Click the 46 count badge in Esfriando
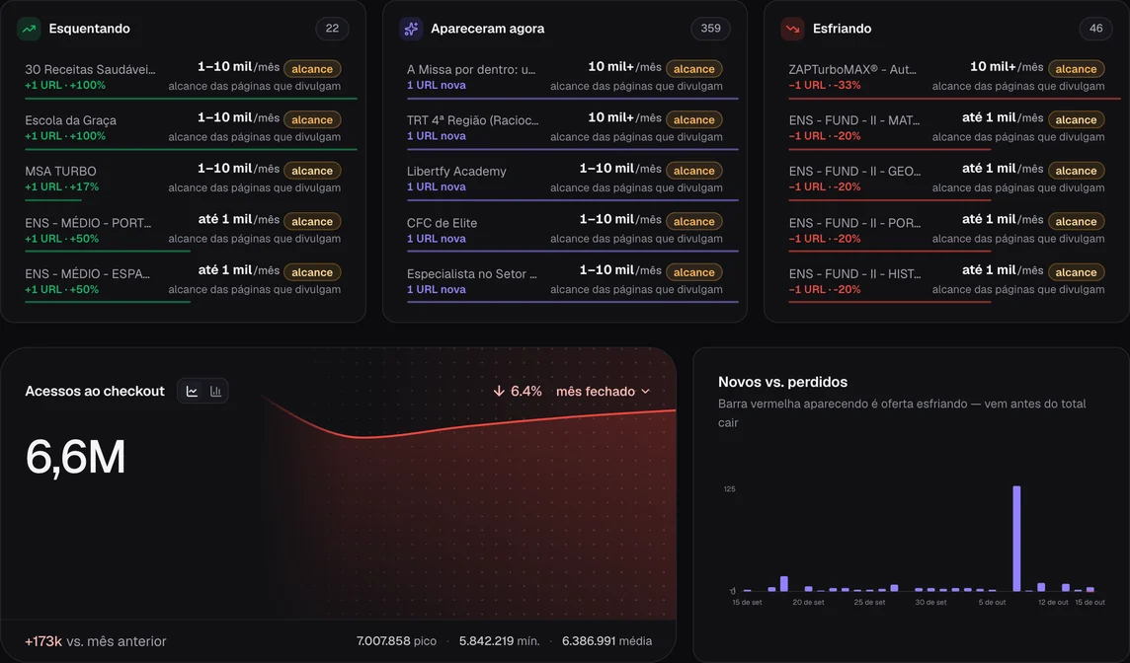 tap(1096, 29)
